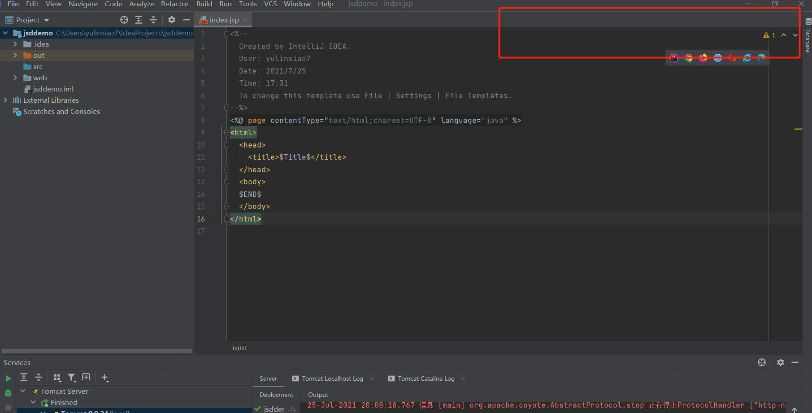Screen dimensions: 812x413
Task: Open Services panel settings gear
Action: (x=781, y=362)
